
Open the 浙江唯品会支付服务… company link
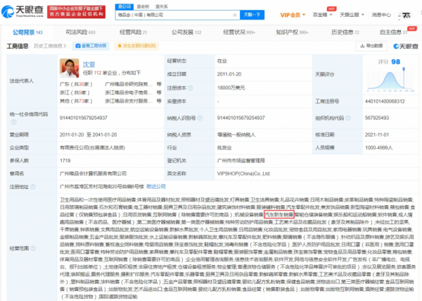click(129, 101)
